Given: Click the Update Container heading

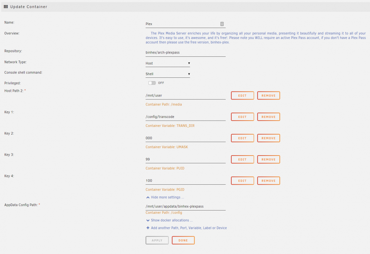Looking at the screenshot, I should 28,7.
